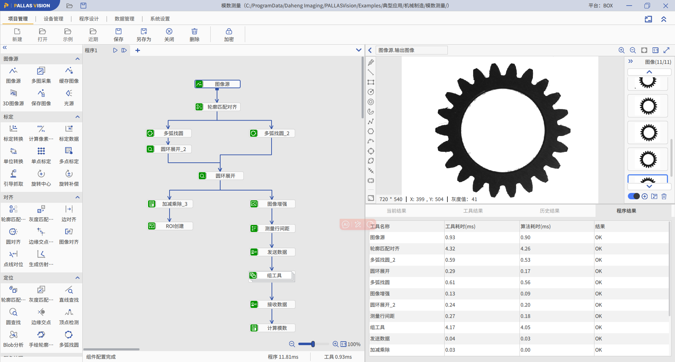Click the 轮廓匹配对齐 flow node

pyautogui.click(x=218, y=107)
